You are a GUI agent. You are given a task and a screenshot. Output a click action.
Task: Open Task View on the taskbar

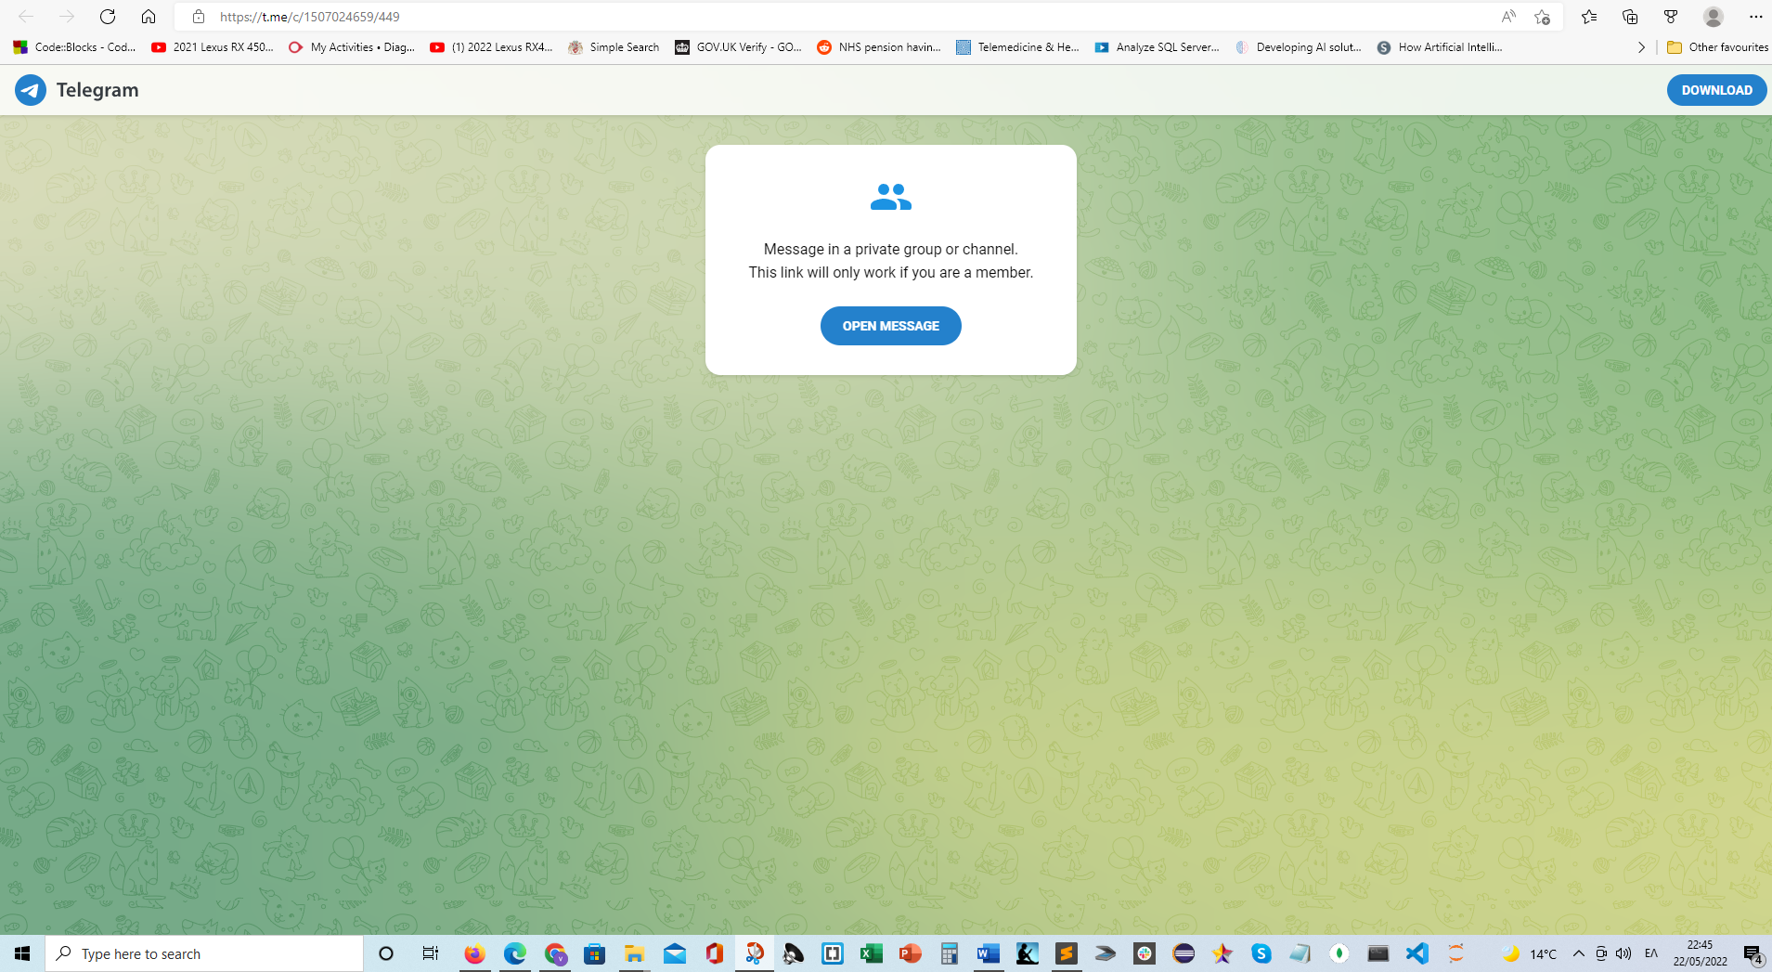pos(430,953)
